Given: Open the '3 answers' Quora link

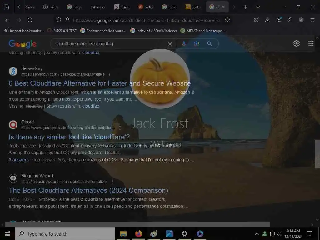Looking at the screenshot, I should [18, 160].
